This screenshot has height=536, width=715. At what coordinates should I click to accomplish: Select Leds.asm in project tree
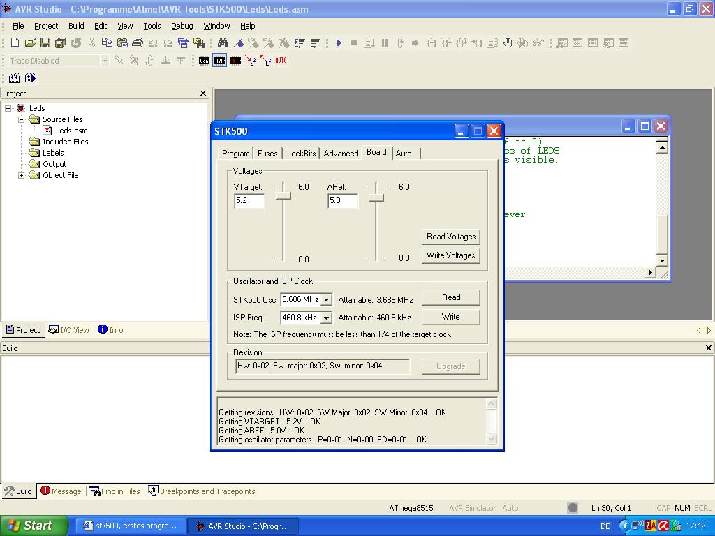[72, 131]
